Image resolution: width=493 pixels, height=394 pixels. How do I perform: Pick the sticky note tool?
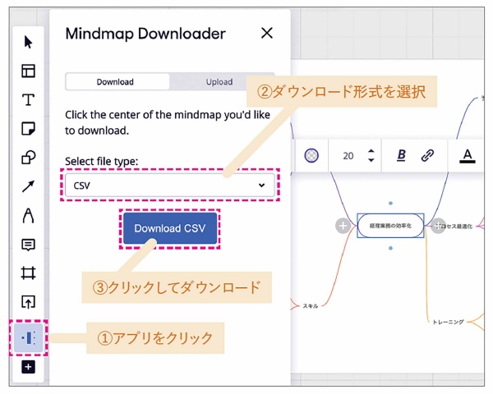[x=29, y=129]
